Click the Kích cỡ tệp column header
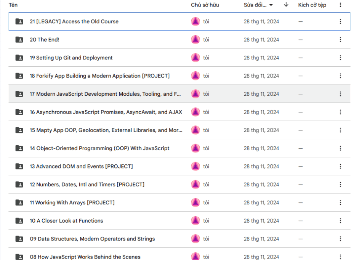Image resolution: width=354 pixels, height=260 pixels. tap(312, 5)
